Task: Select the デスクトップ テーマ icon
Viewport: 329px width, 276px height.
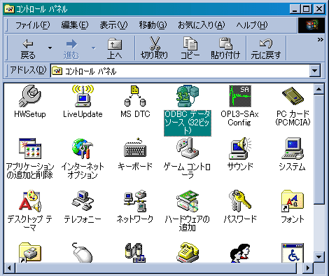Action: click(x=30, y=201)
